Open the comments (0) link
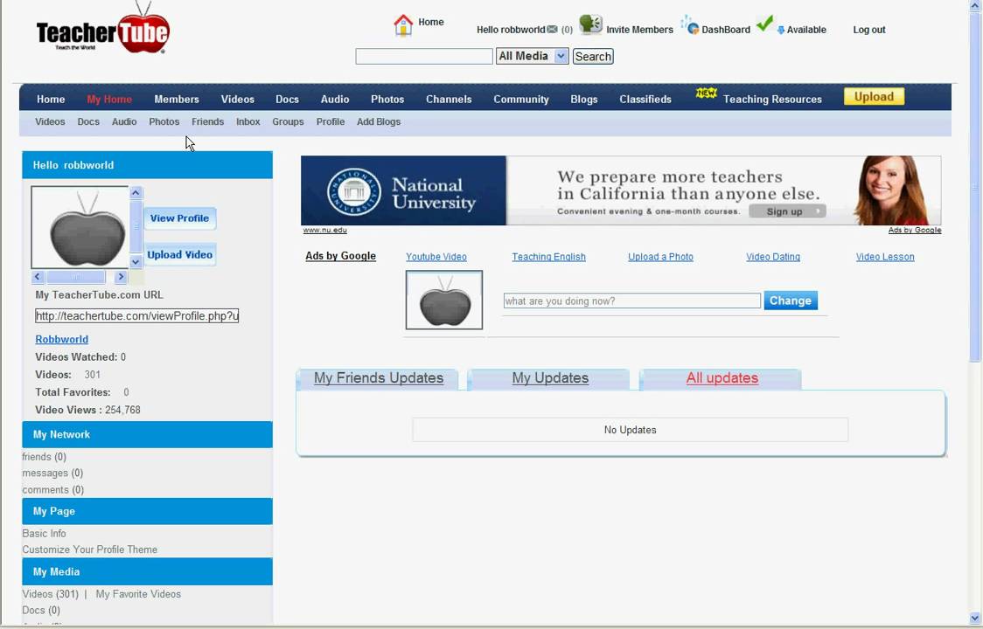This screenshot has width=983, height=629. pyautogui.click(x=52, y=490)
